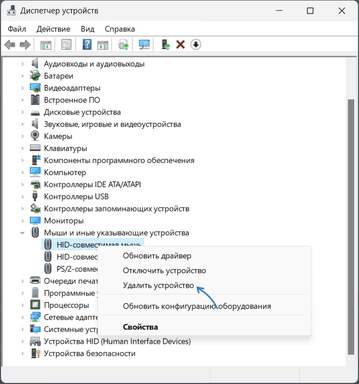
Task: Select Компоненты программного обеспечения row
Action: 119,160
